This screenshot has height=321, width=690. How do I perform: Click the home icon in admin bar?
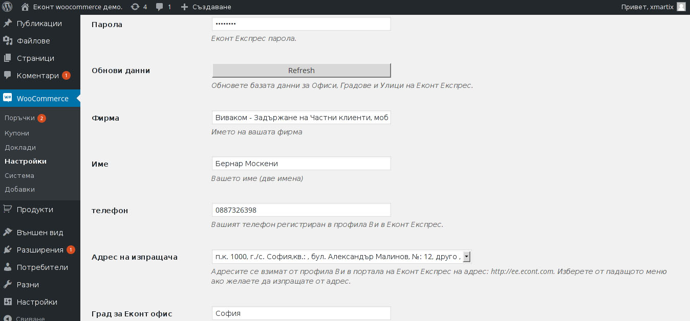pyautogui.click(x=25, y=7)
